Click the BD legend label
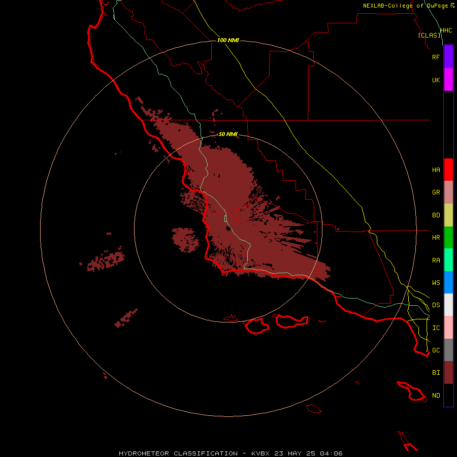The height and width of the screenshot is (457, 457). (436, 215)
